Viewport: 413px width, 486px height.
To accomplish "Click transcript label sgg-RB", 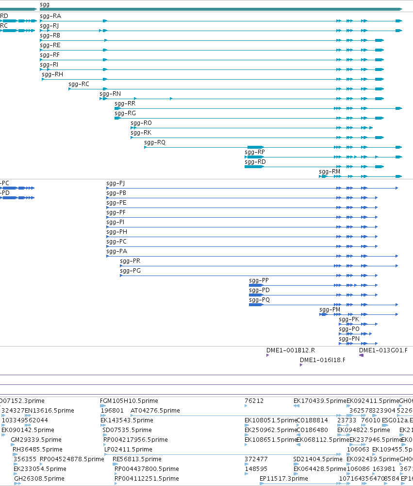I will tap(50, 35).
